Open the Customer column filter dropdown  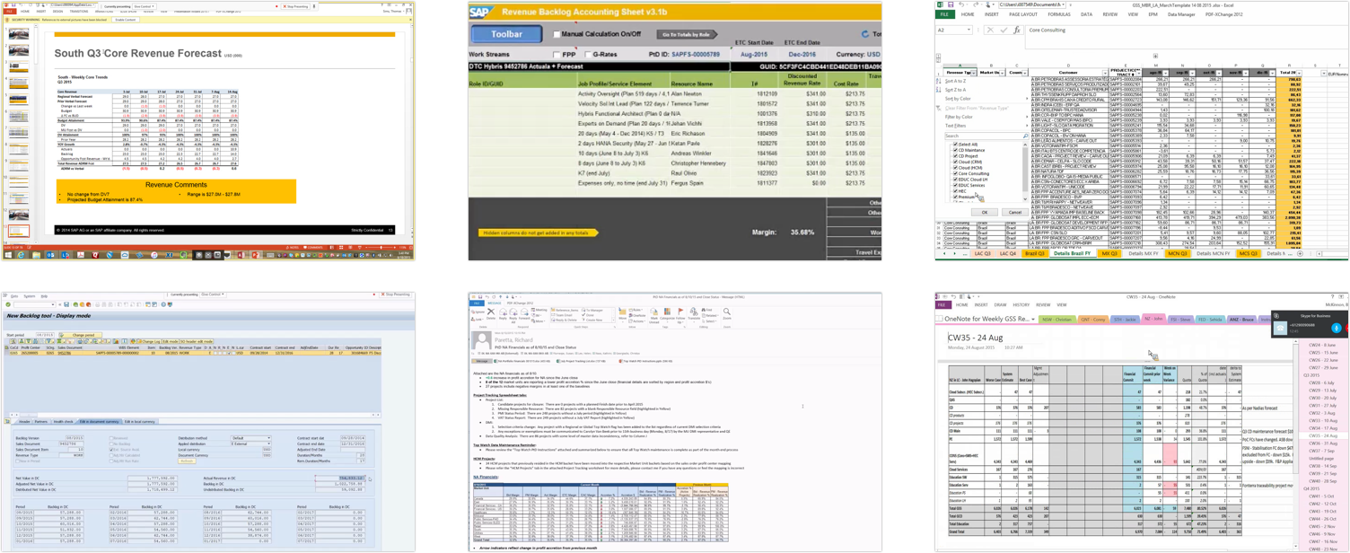point(1103,73)
